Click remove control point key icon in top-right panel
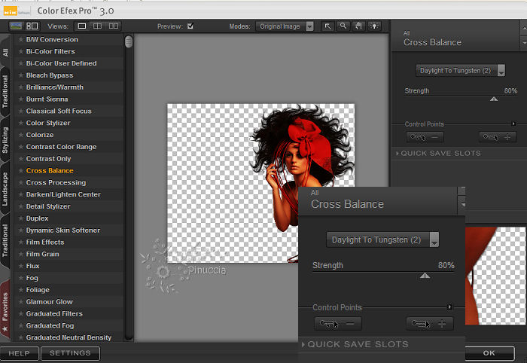Screen dimensions: 527x363 pyautogui.click(x=425, y=137)
